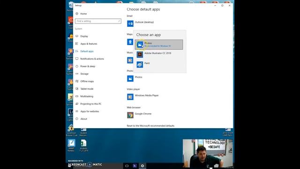Click the purple app icon on taskbar
Image resolution: width=300 pixels, height=169 pixels.
[135, 166]
